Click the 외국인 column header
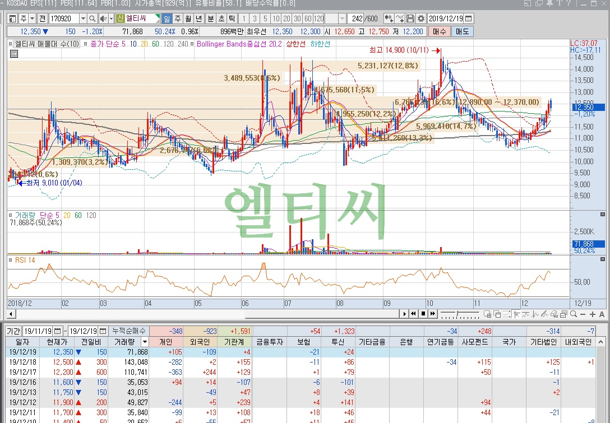 point(200,342)
